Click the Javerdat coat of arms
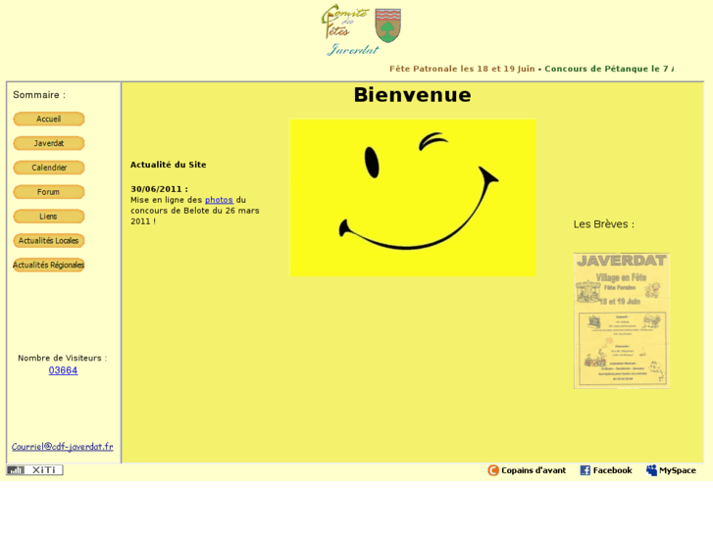Screen dimensions: 713x534 click(x=387, y=25)
